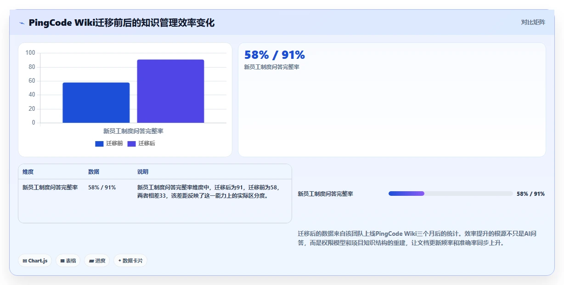Click the chart x-axis label 新员工制度问答完整率
Screen dimensions: 564x285
coord(133,131)
